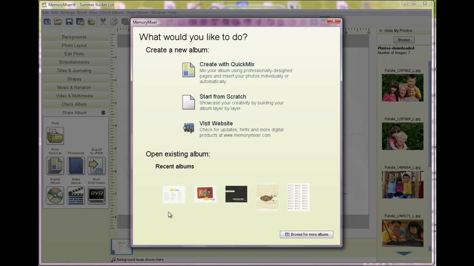Image resolution: width=474 pixels, height=266 pixels.
Task: Open the Arrange menu
Action: click(x=67, y=13)
